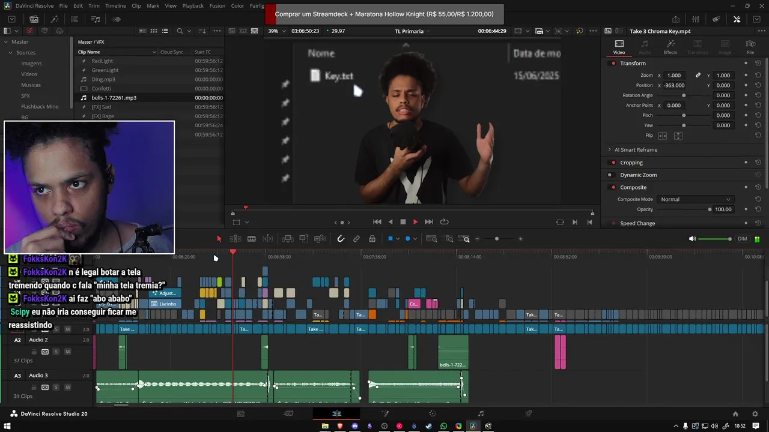Open the marker color dropdown arrow
The width and height of the screenshot is (769, 432).
(x=415, y=239)
